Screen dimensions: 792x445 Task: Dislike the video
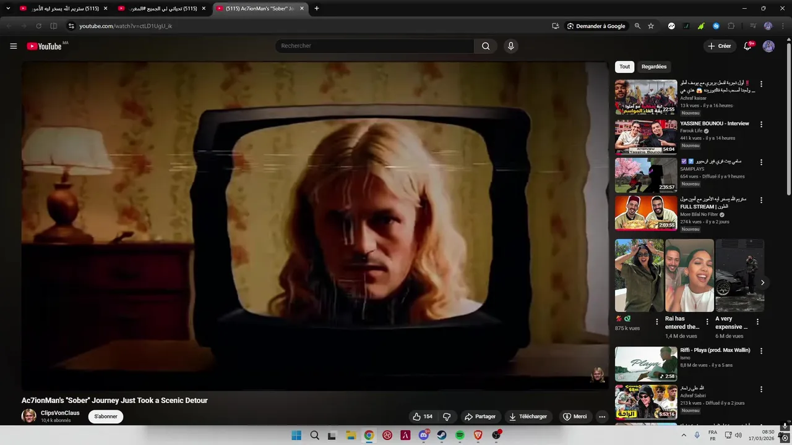(x=447, y=417)
